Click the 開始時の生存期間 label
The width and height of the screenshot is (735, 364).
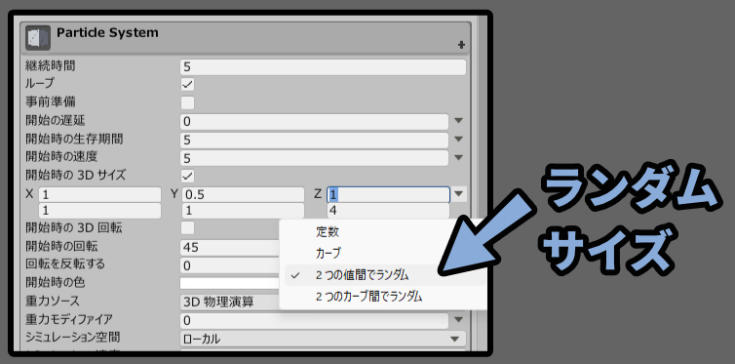(74, 139)
